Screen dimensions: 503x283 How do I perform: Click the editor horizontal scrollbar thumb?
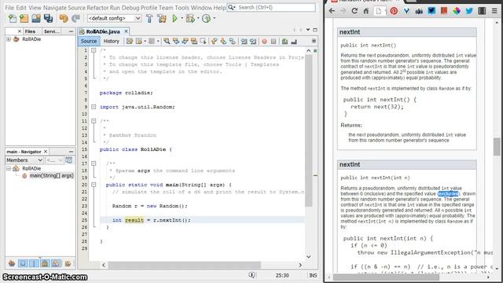[185, 265]
